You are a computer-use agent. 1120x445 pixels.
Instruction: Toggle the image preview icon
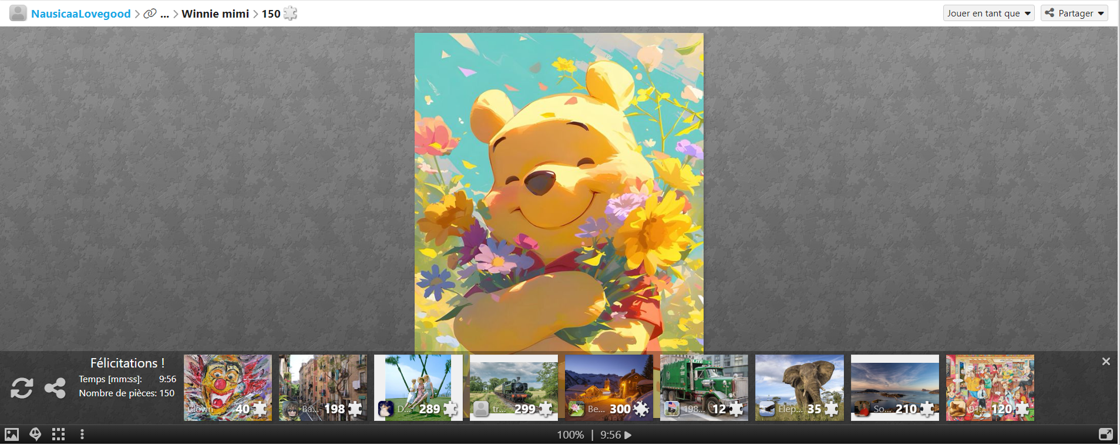[x=12, y=434]
